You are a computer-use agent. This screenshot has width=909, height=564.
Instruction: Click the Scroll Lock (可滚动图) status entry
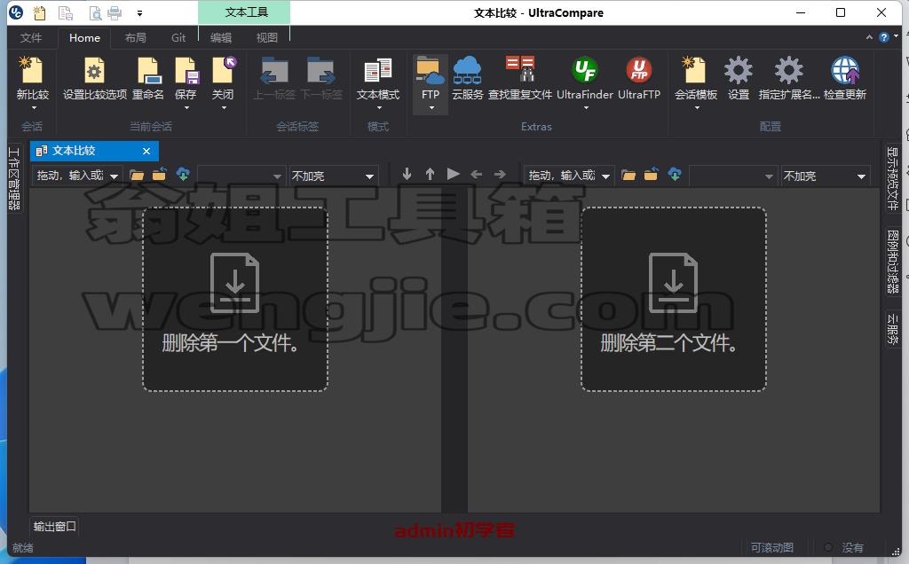coord(771,547)
